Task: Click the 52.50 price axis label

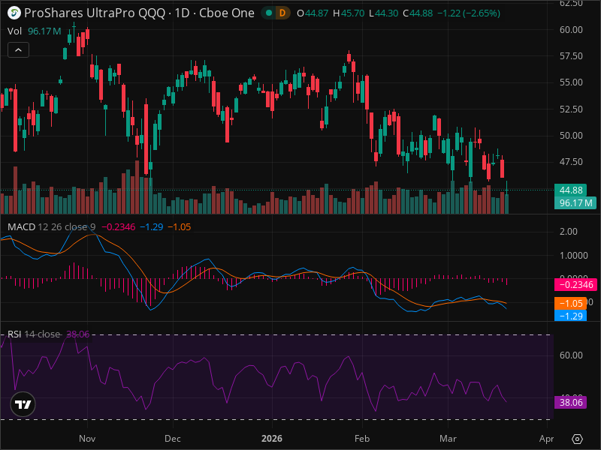Action: (571, 109)
